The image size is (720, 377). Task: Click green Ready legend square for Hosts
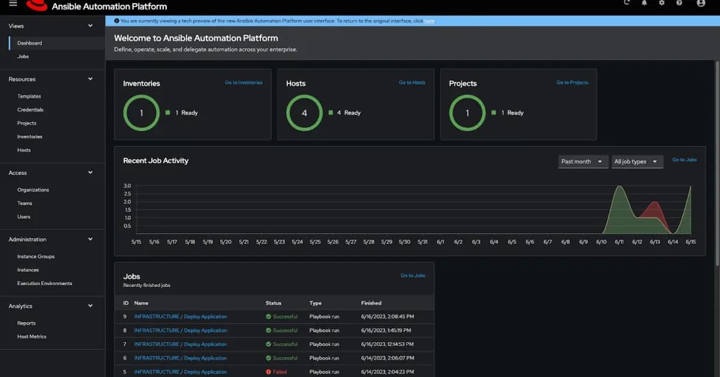[331, 112]
